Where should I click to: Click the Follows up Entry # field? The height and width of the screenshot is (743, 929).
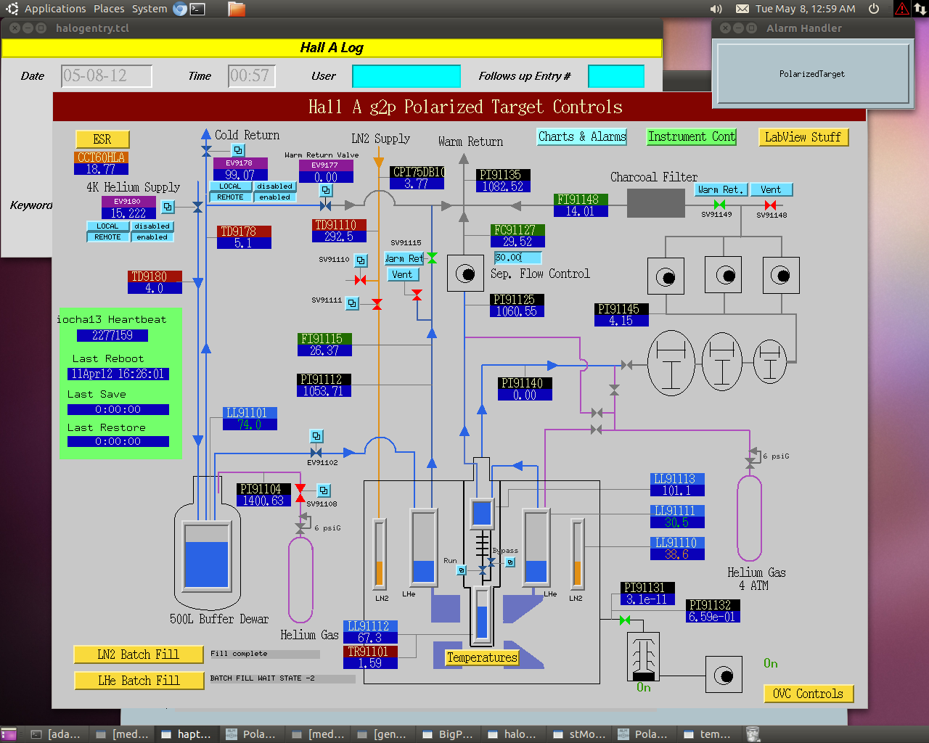click(616, 76)
